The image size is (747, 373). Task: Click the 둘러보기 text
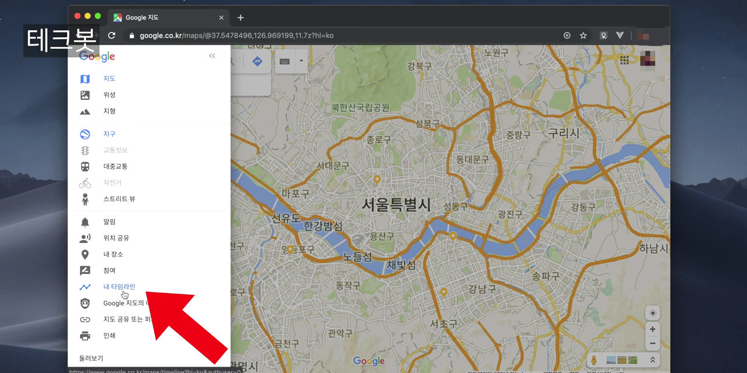pyautogui.click(x=91, y=358)
